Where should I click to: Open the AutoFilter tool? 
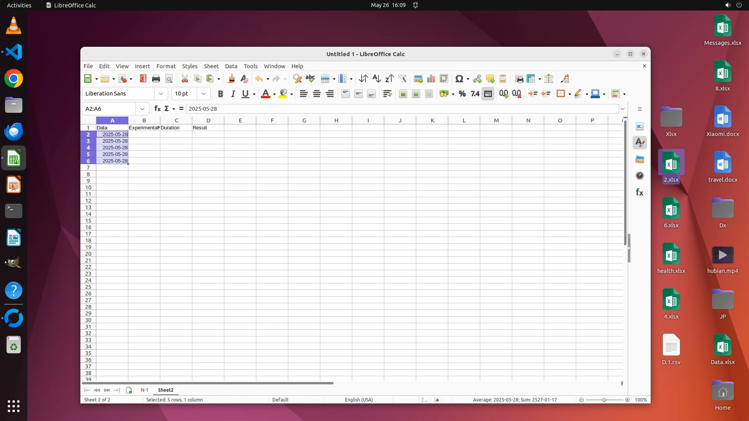(402, 79)
